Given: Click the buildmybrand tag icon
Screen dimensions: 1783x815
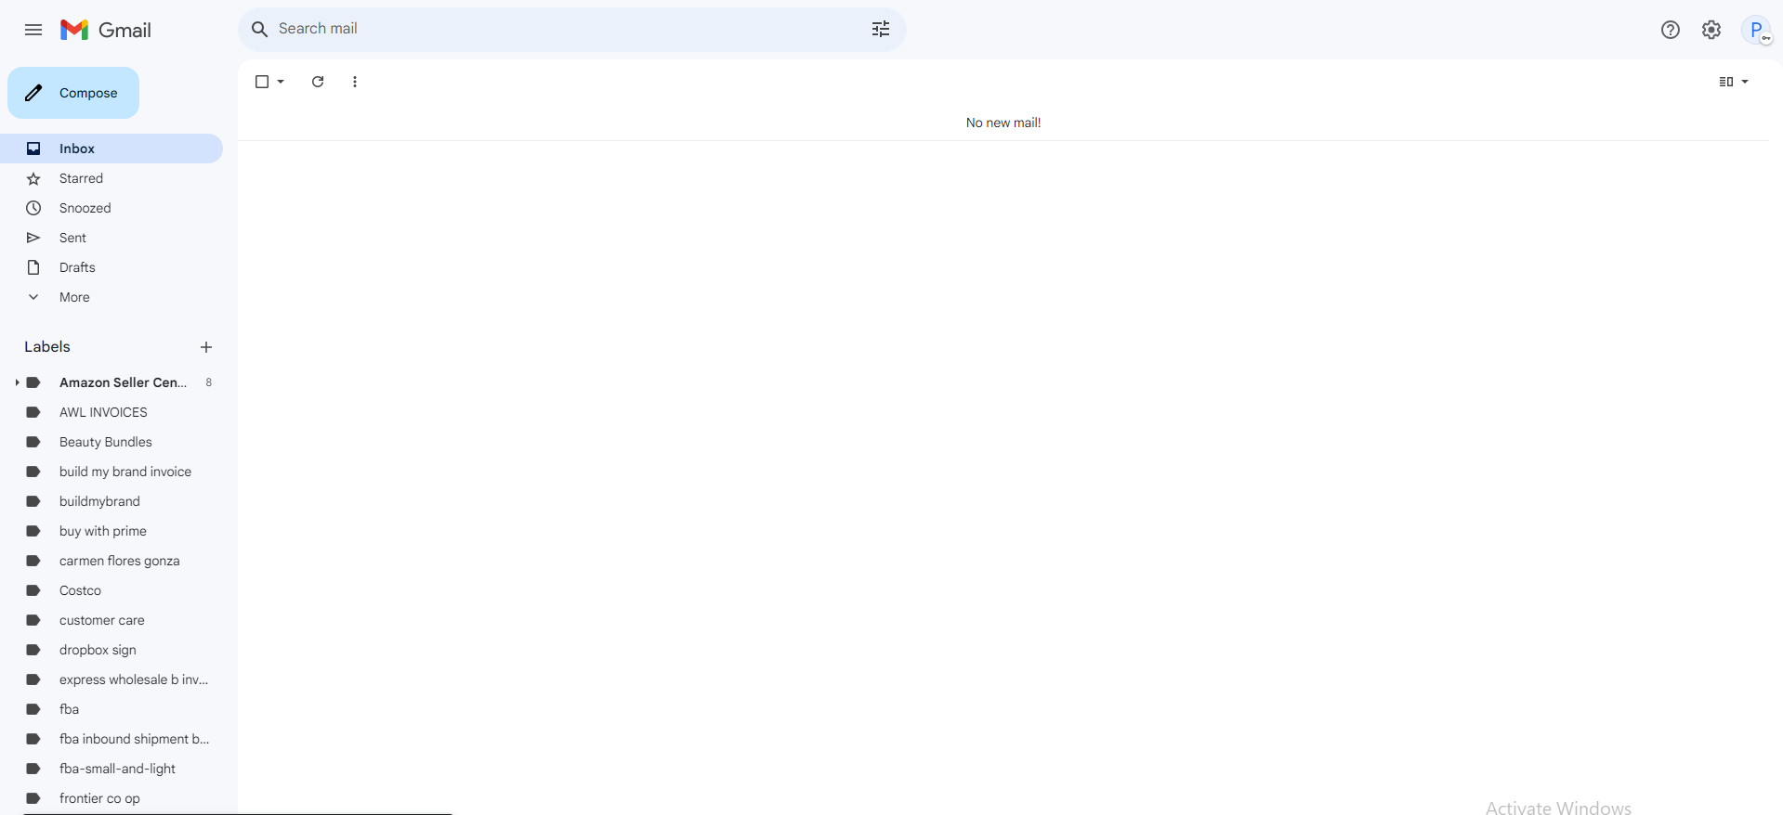Looking at the screenshot, I should point(33,501).
